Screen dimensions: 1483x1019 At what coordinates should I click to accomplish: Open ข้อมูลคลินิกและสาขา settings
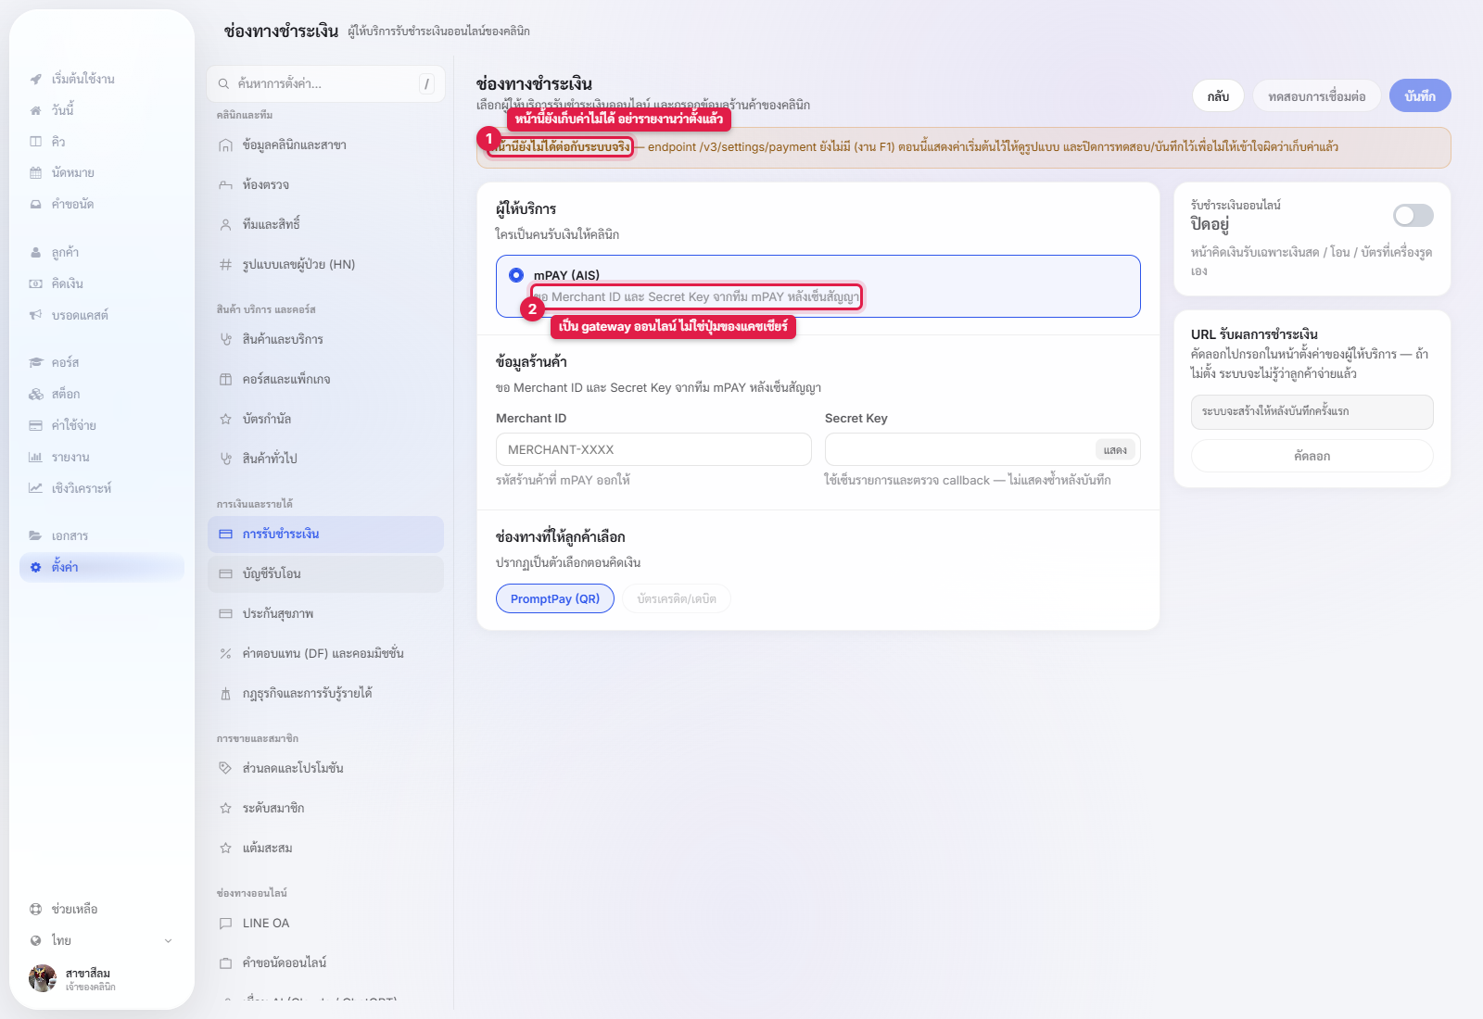click(326, 145)
